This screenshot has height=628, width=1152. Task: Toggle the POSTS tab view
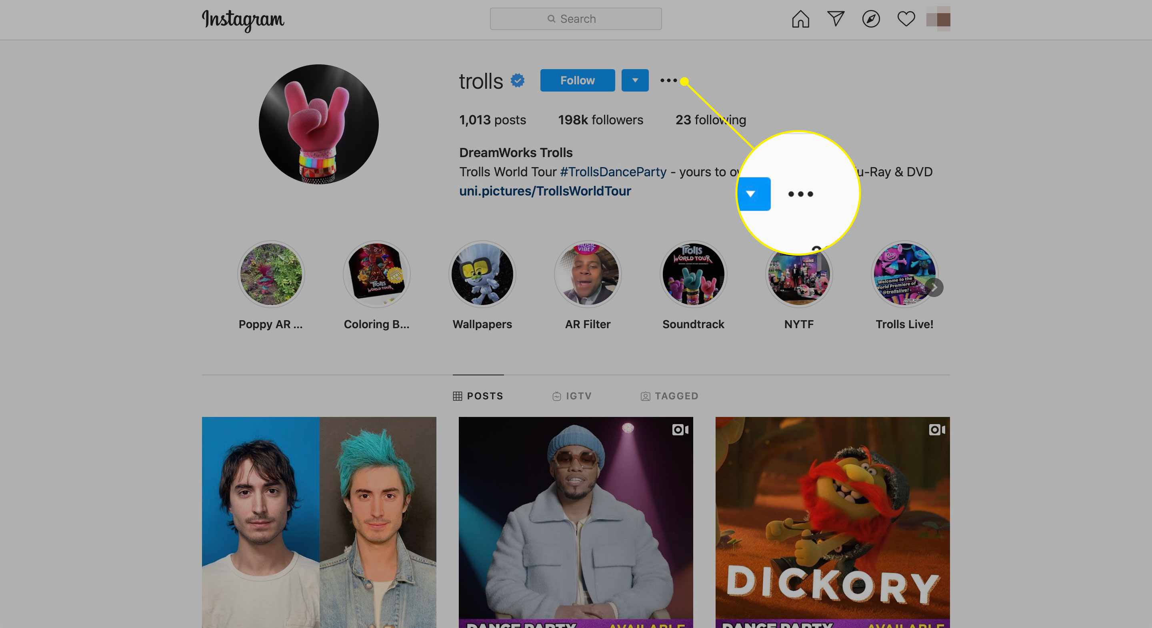(x=477, y=395)
